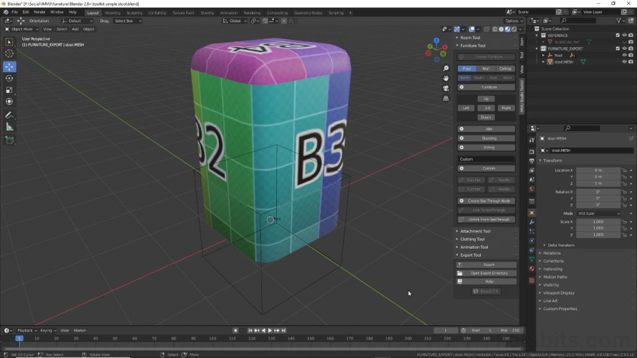The image size is (637, 358).
Task: Click the magnifier zoom icon in viewport gizmos
Action: point(445,68)
